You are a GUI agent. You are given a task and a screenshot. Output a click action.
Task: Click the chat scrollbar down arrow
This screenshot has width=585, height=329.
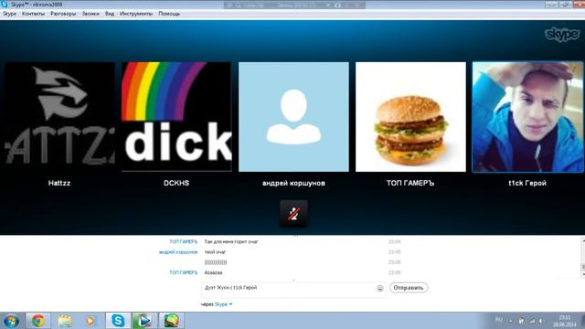(583, 274)
